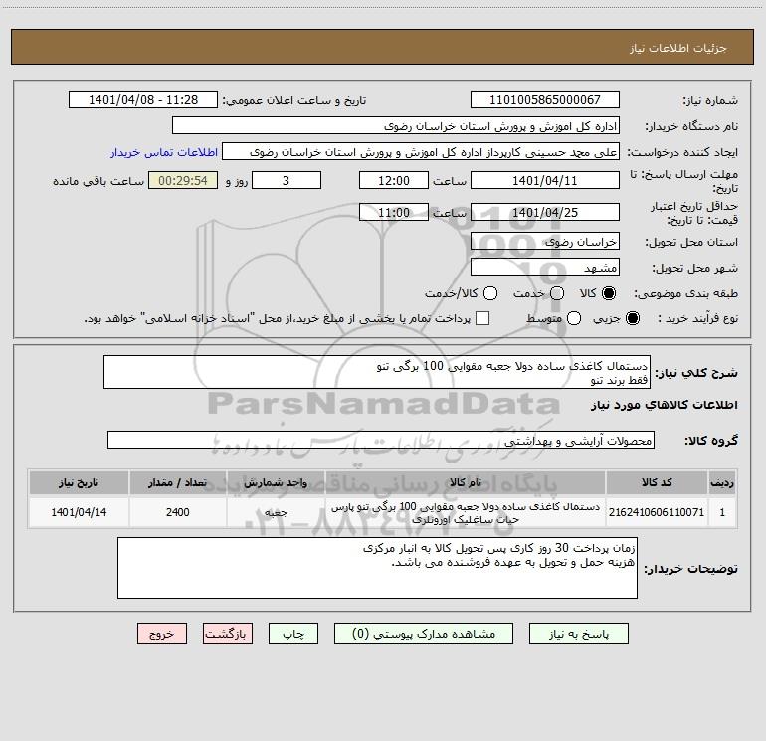Click the product group field محصولات آرایشی و بهداشتی
Screen dimensions: 766x741
pos(381,440)
